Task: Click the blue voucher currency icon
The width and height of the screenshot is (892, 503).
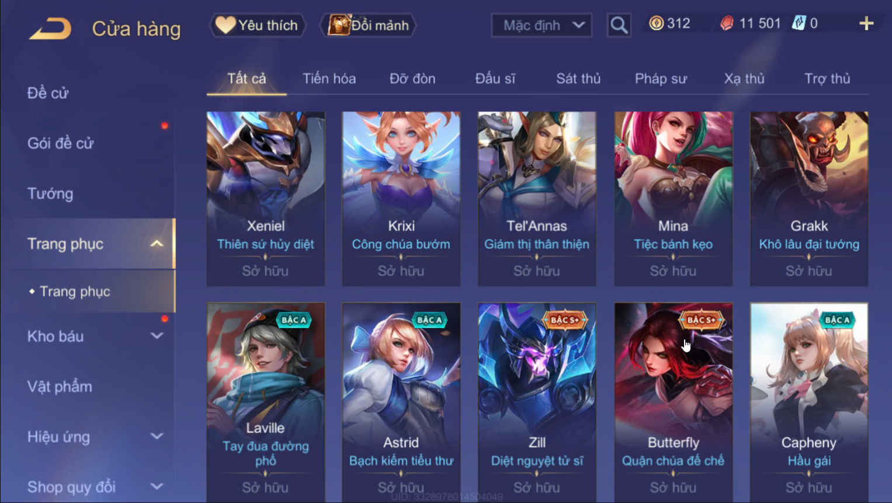Action: [798, 23]
